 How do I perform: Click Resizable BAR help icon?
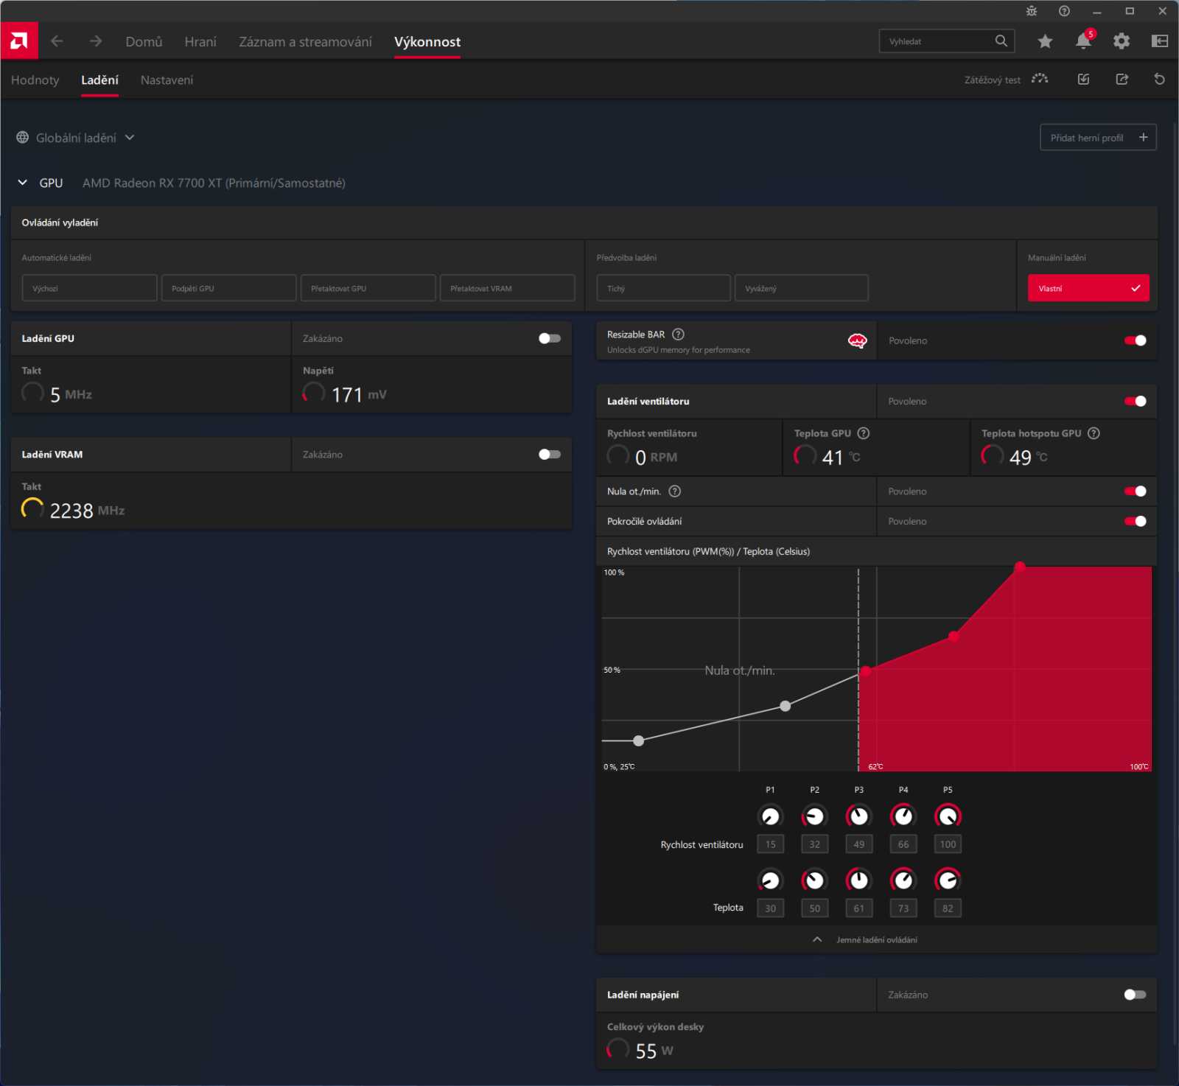[x=678, y=334]
